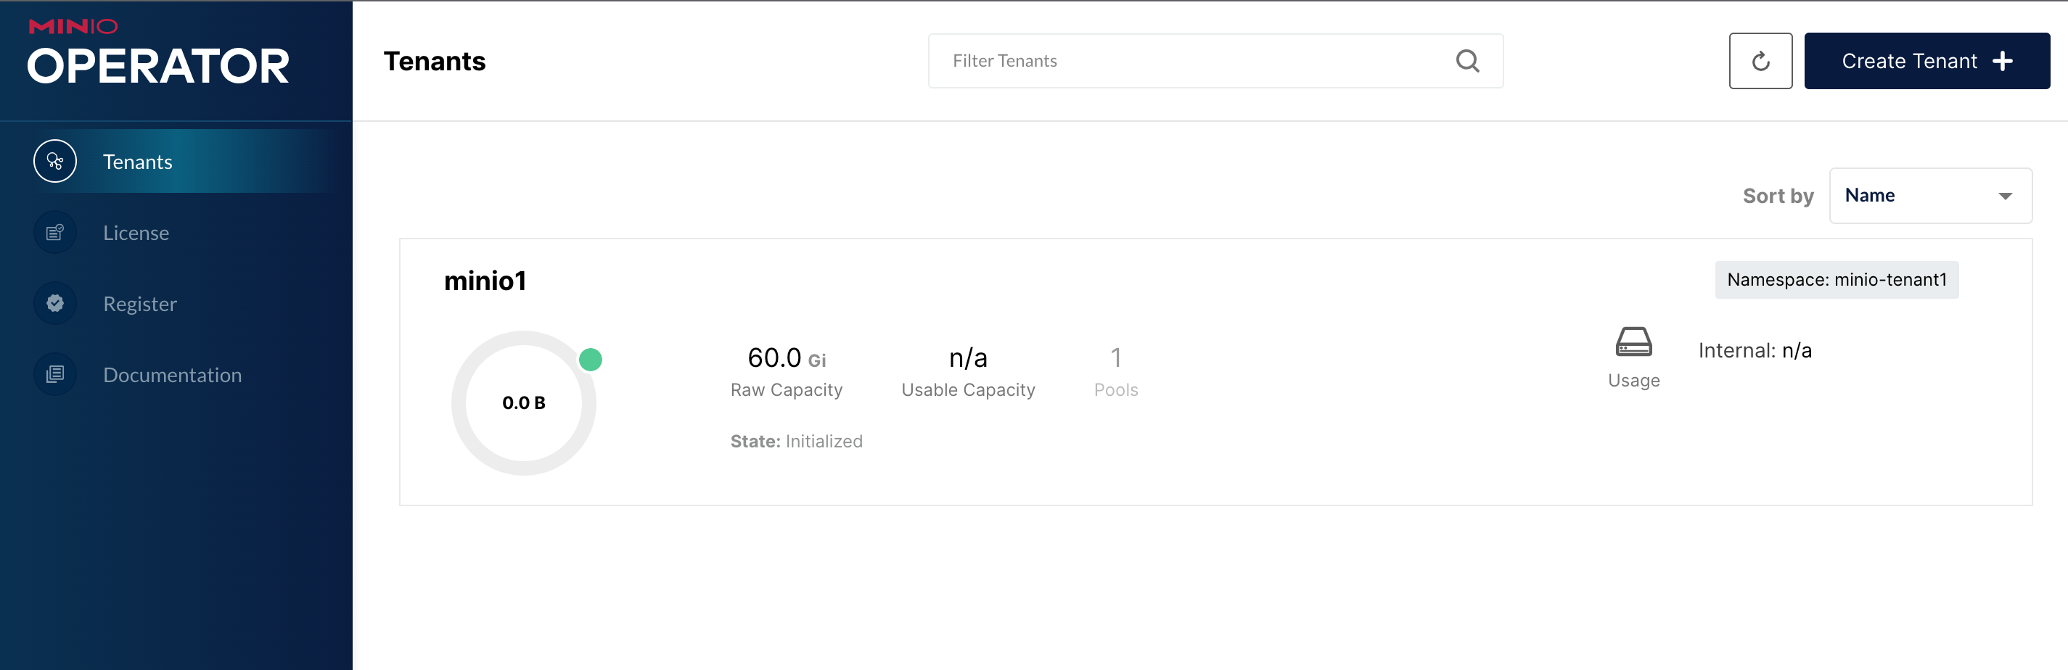This screenshot has width=2068, height=670.
Task: Click the Documentation sidebar icon
Action: [x=54, y=375]
